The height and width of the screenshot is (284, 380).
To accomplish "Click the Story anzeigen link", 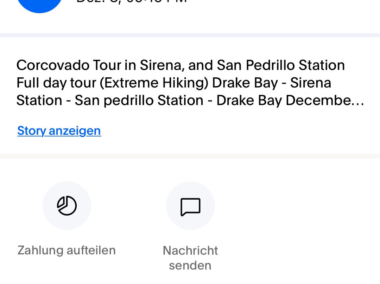I will coord(59,131).
